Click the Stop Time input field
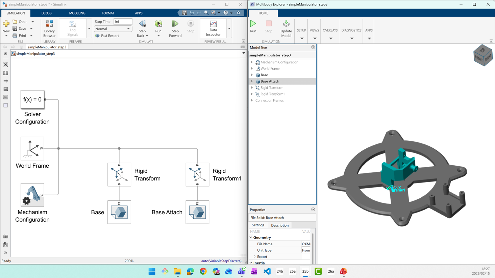495x278 pixels. pyautogui.click(x=123, y=22)
